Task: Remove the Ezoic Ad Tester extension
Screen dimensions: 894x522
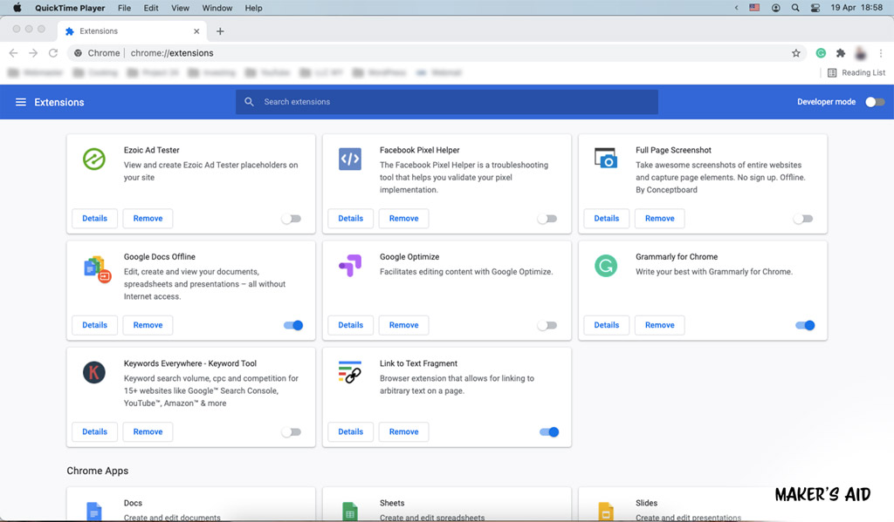Action: tap(148, 219)
